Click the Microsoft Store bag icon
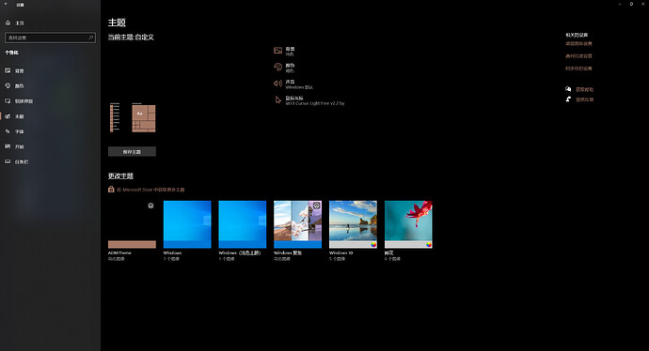649x351 pixels. 111,190
